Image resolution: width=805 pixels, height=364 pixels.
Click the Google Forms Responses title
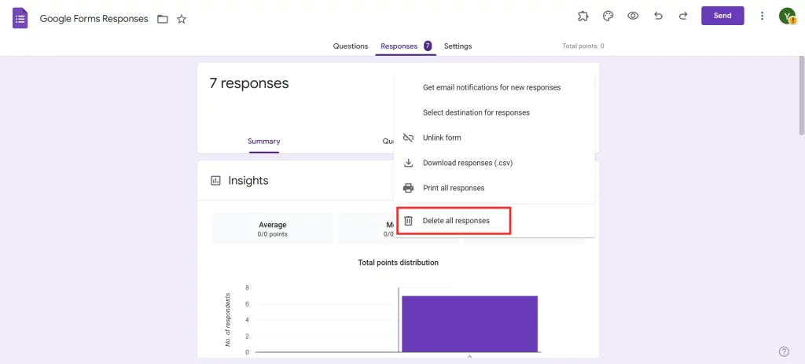tap(94, 19)
